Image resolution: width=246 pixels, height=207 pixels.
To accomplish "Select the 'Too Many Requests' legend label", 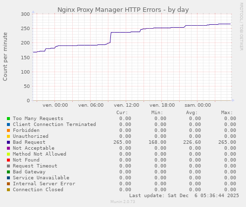I will click(38, 119).
